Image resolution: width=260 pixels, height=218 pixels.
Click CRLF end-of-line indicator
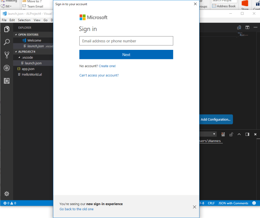coord(211,203)
